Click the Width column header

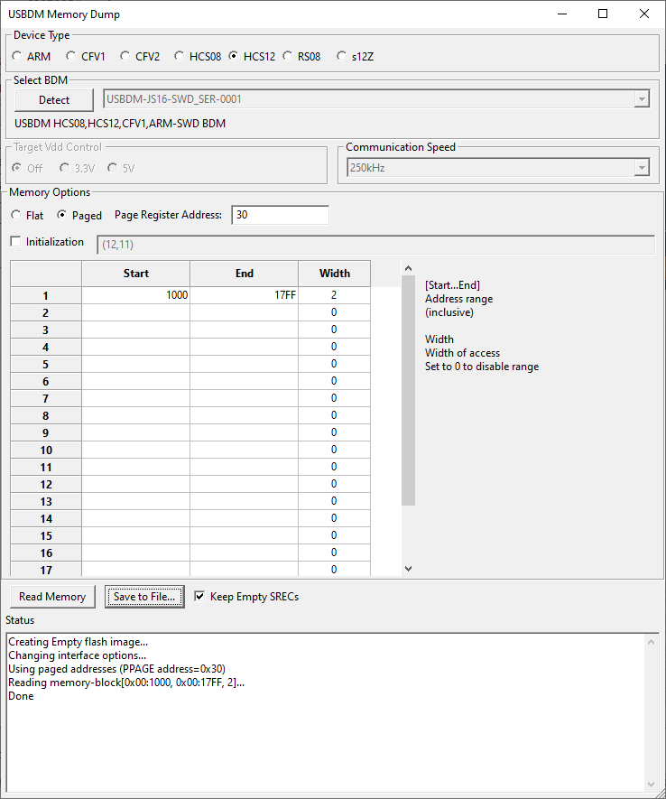[335, 274]
